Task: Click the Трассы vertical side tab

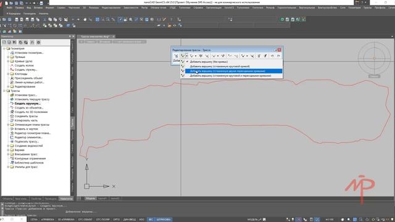Action: point(73,123)
